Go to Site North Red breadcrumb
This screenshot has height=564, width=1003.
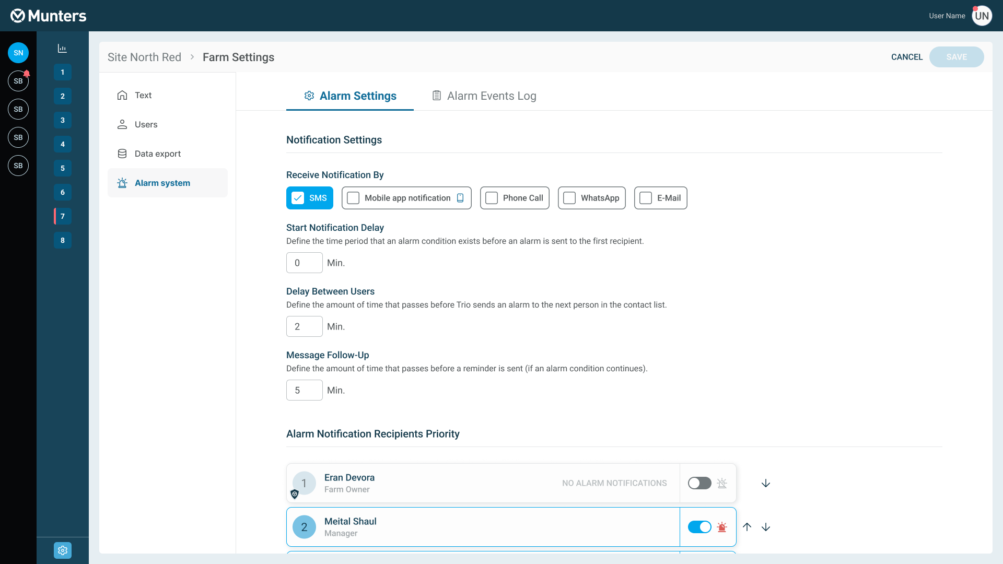pyautogui.click(x=144, y=57)
